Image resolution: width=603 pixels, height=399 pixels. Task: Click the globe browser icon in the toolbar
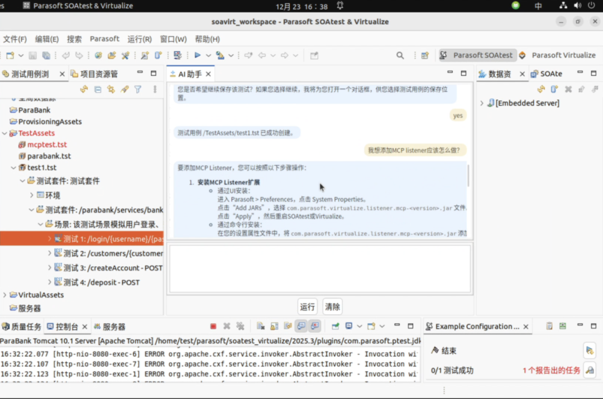coord(98,55)
